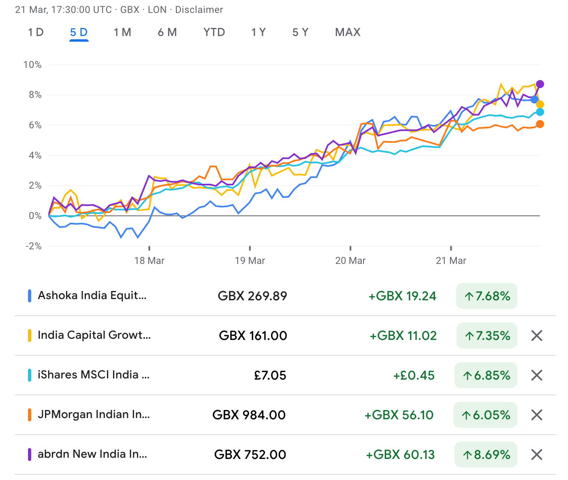
Task: Click the +GBX 11.02 change value
Action: 403,336
